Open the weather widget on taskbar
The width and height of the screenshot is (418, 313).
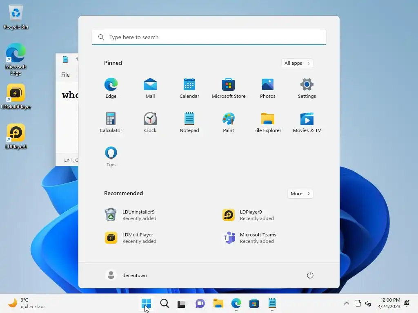pos(26,303)
